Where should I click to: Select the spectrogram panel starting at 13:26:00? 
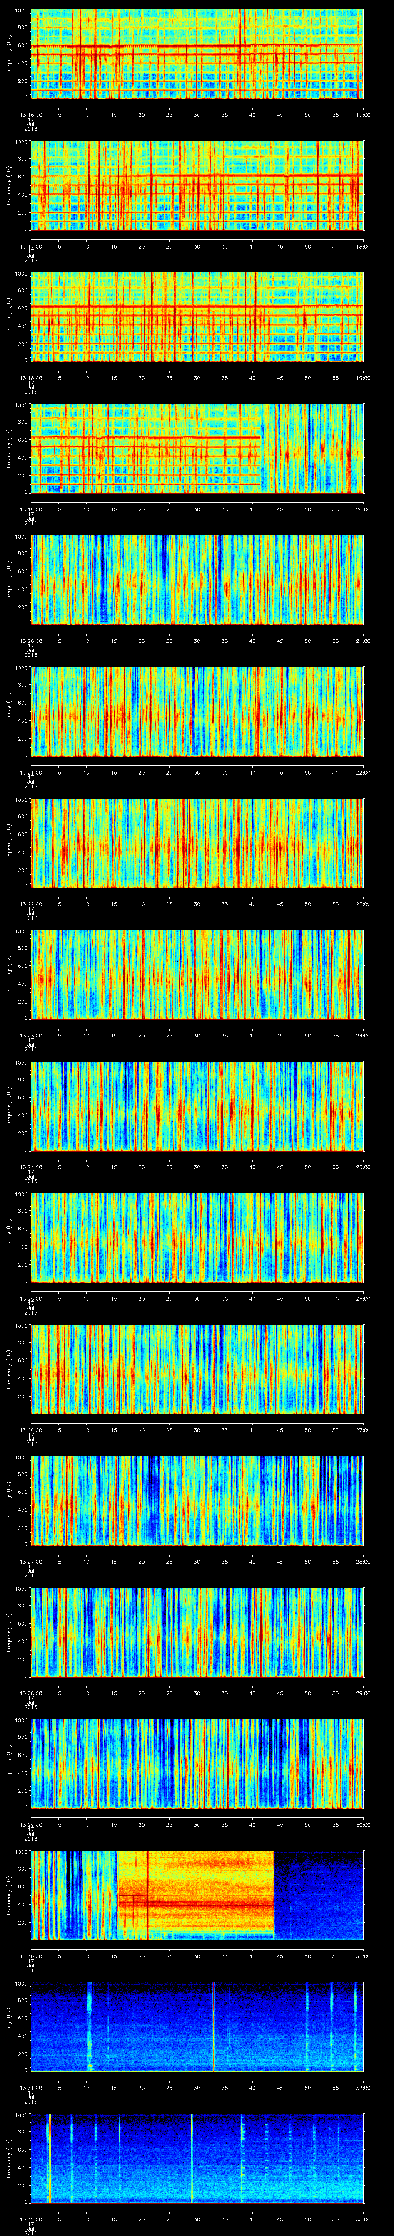coord(197,1369)
